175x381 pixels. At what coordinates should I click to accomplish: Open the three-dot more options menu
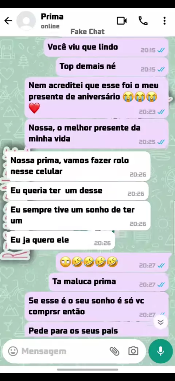tap(164, 21)
